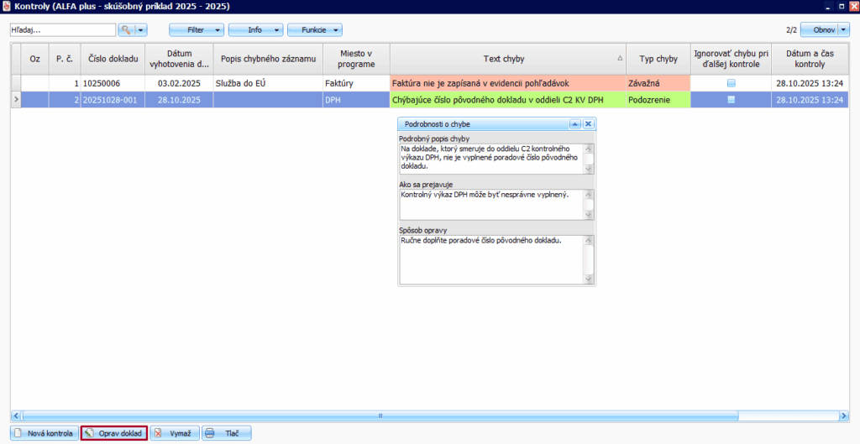
Task: Open the Info menu
Action: [x=255, y=29]
